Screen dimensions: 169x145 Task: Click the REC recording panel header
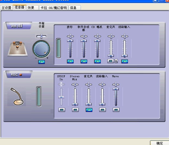[19, 75]
